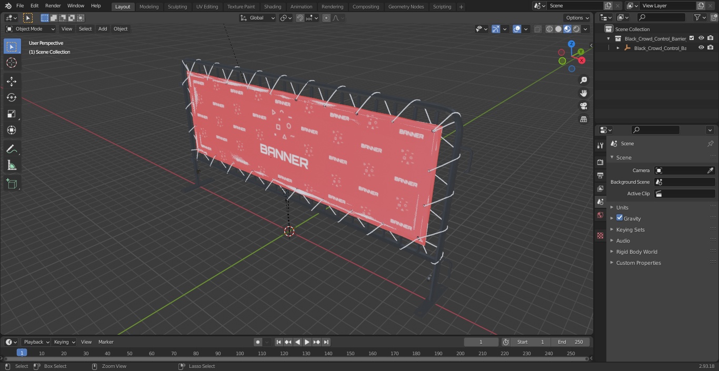Viewport: 719px width, 371px height.
Task: Open the shading options dropdown arrow
Action: [586, 29]
